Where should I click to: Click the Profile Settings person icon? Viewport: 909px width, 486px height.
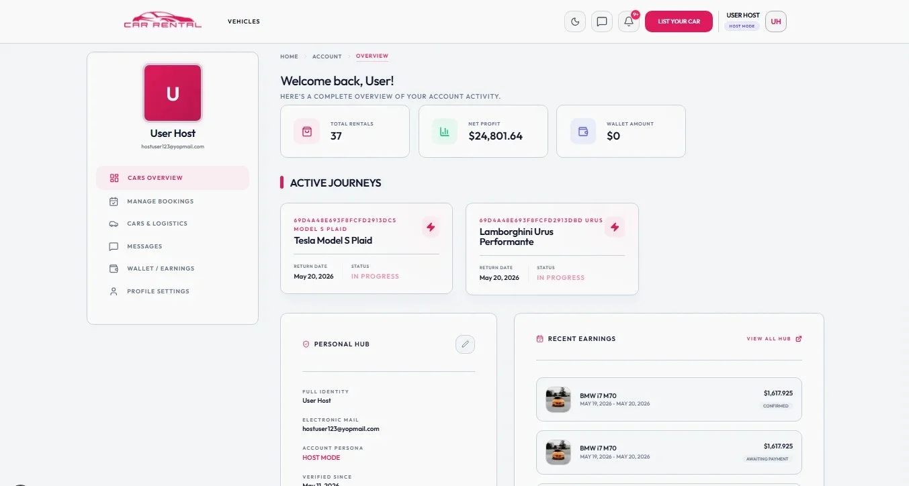pyautogui.click(x=114, y=291)
